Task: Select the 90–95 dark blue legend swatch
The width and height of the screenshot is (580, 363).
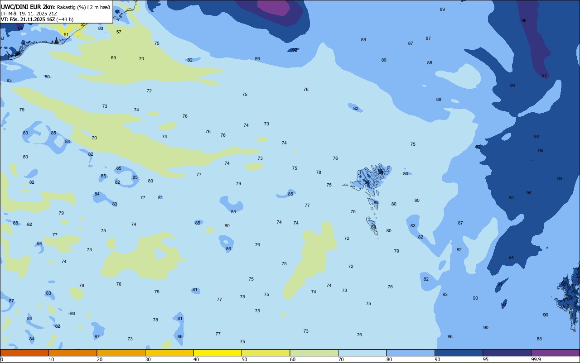Action: click(x=459, y=353)
